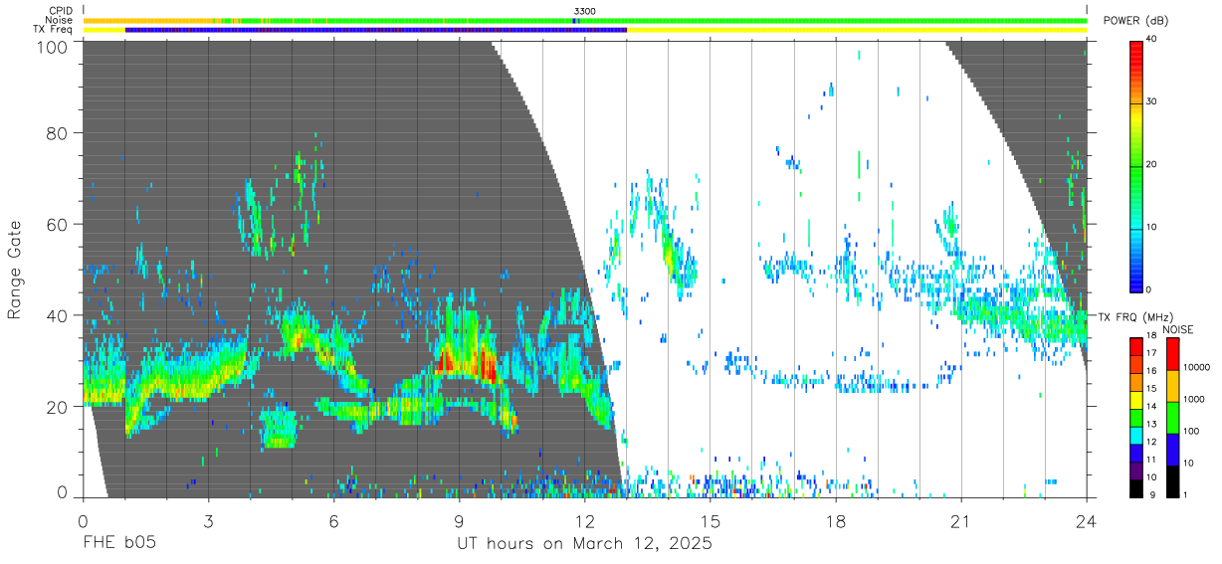Click the 3300 CPID value above the plot
The height and width of the screenshot is (564, 1222).
tap(585, 10)
